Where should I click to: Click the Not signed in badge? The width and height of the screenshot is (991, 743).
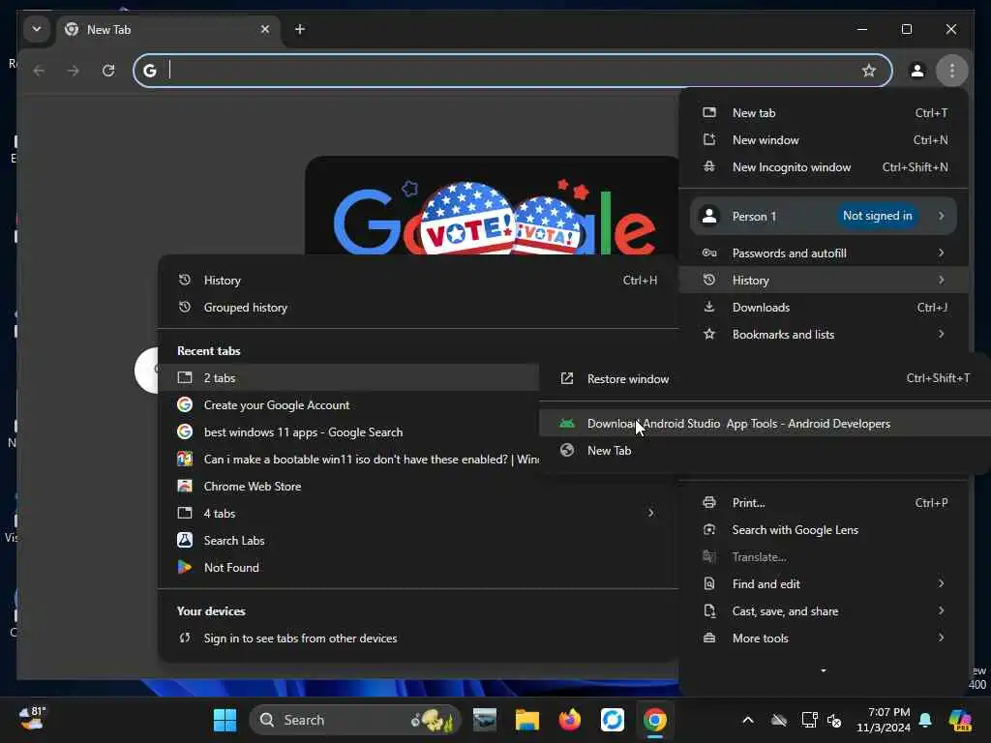(x=877, y=216)
